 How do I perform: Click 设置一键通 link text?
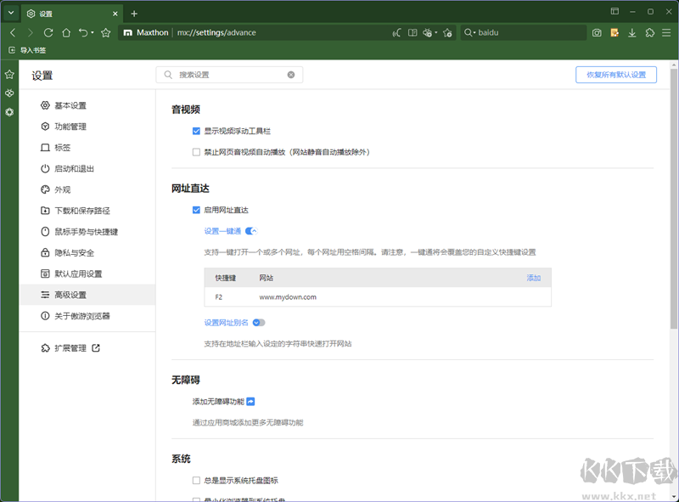[x=222, y=231]
